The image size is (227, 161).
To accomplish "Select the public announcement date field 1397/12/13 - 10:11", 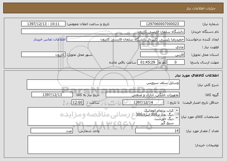I will 43,24.
